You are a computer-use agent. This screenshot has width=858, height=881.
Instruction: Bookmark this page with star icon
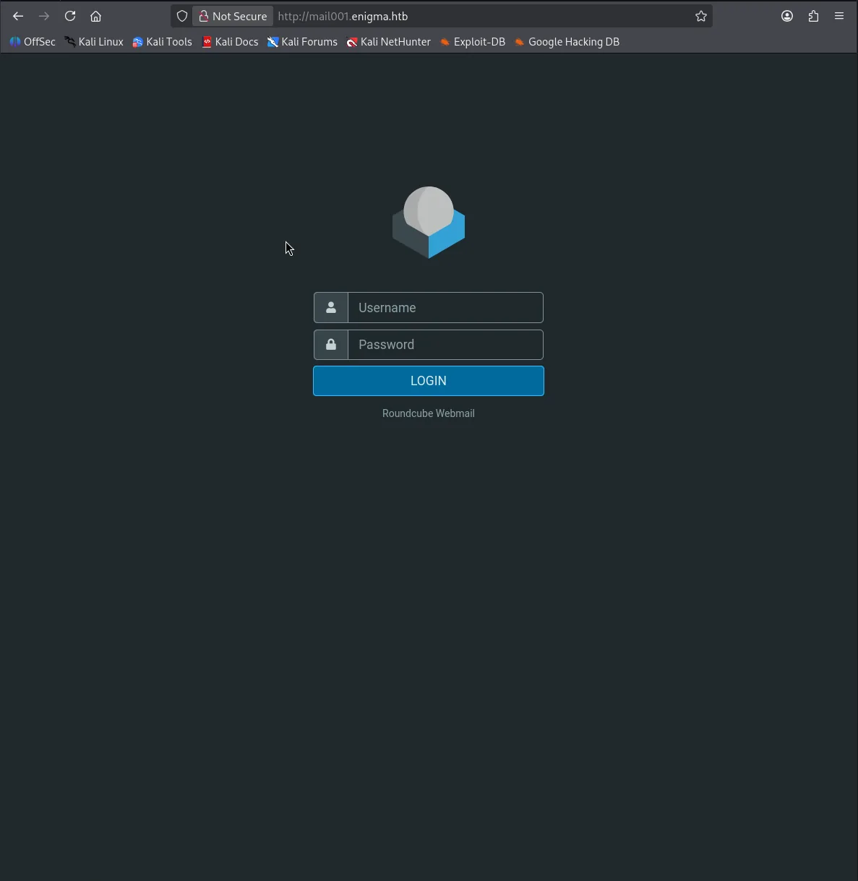700,16
